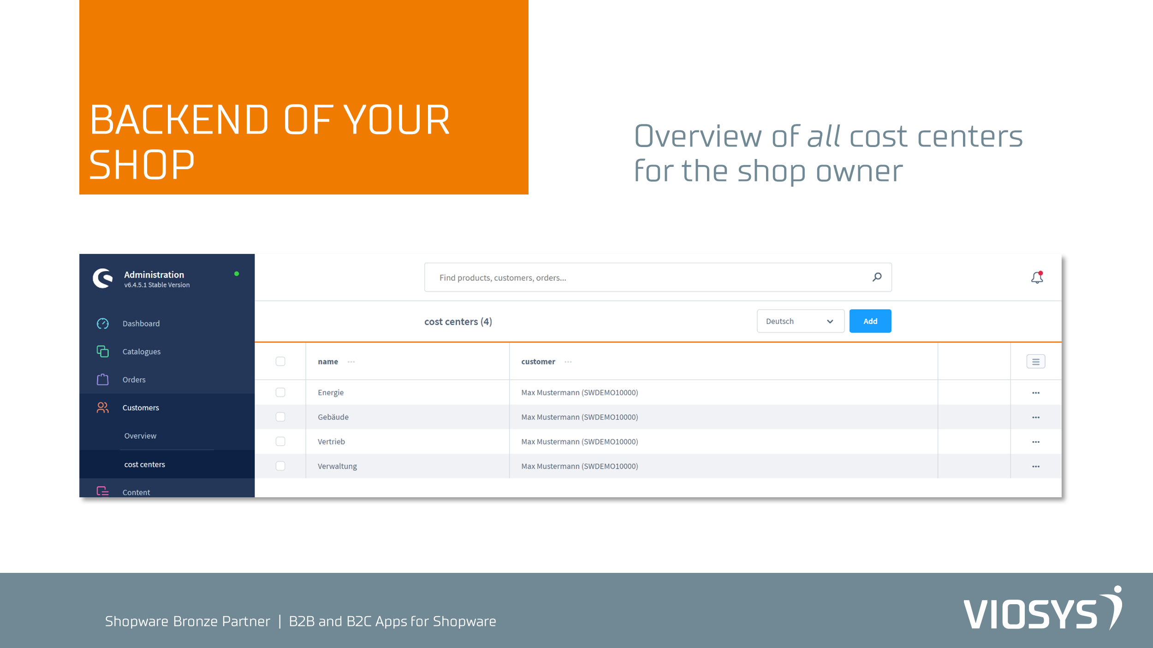This screenshot has height=648, width=1153.
Task: Toggle checkbox for Energie cost center
Action: [280, 392]
